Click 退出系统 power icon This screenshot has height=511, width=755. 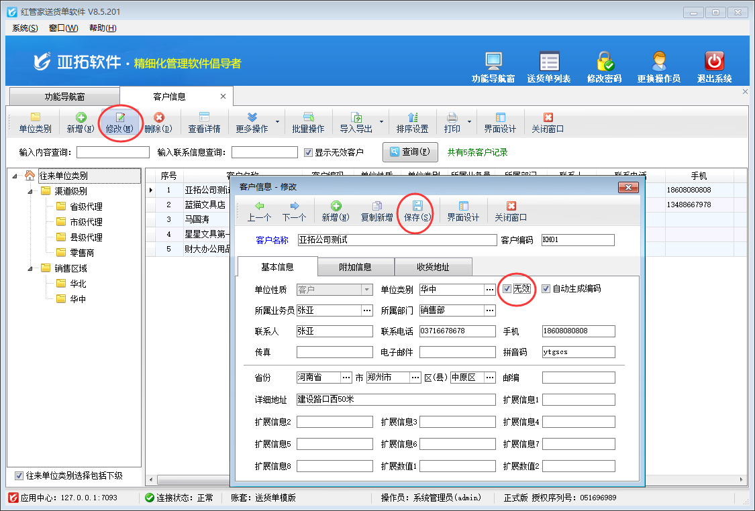click(714, 62)
